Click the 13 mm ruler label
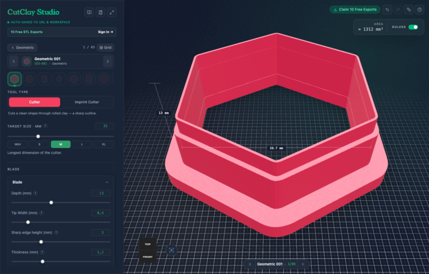This screenshot has height=274, width=429. 164,113
